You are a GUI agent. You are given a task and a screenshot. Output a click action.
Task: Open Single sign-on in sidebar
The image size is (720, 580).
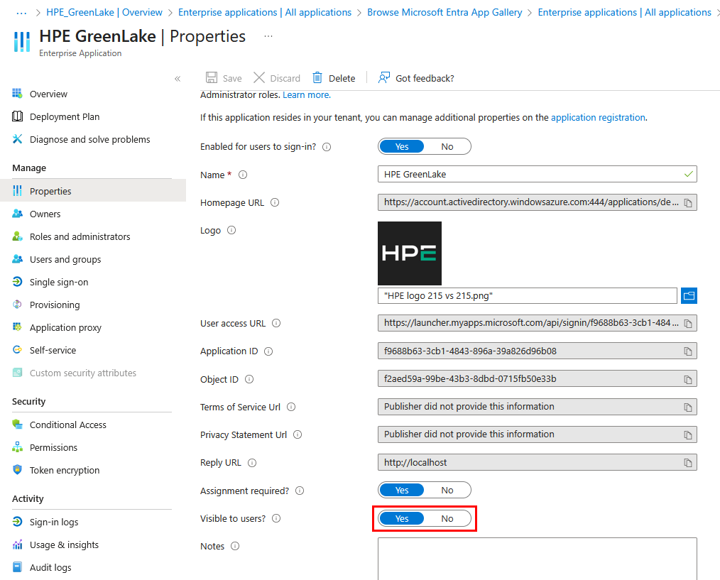(x=59, y=282)
